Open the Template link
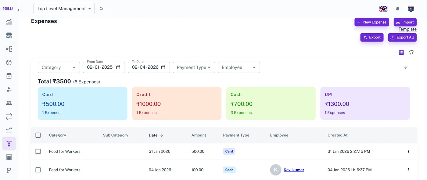427x180 pixels. [407, 29]
